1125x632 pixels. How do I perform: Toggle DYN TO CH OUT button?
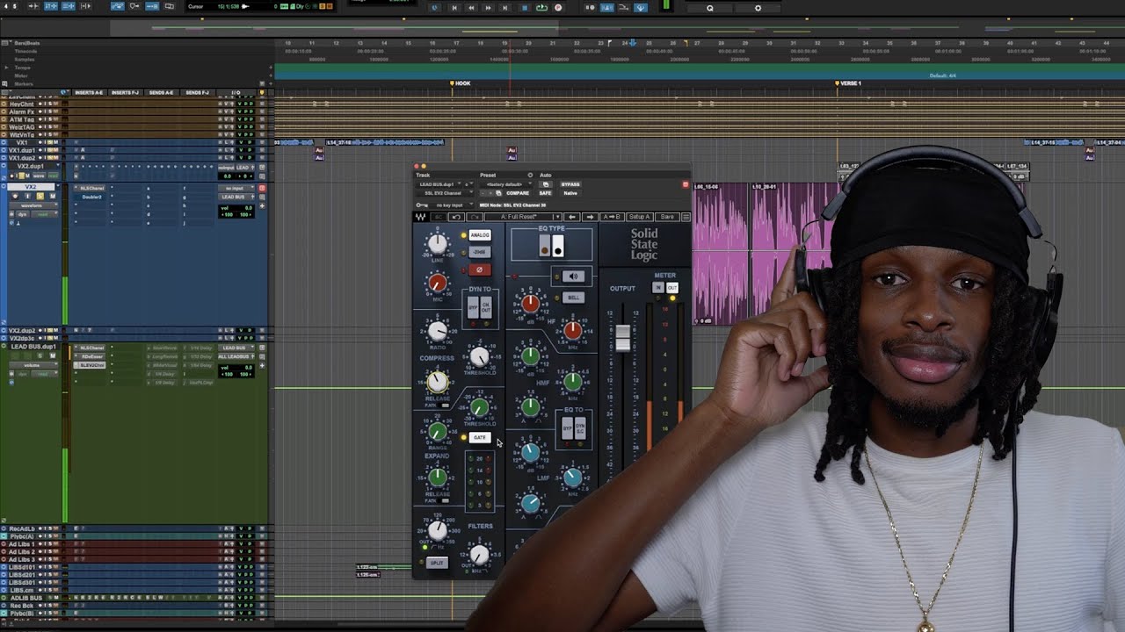click(x=486, y=307)
